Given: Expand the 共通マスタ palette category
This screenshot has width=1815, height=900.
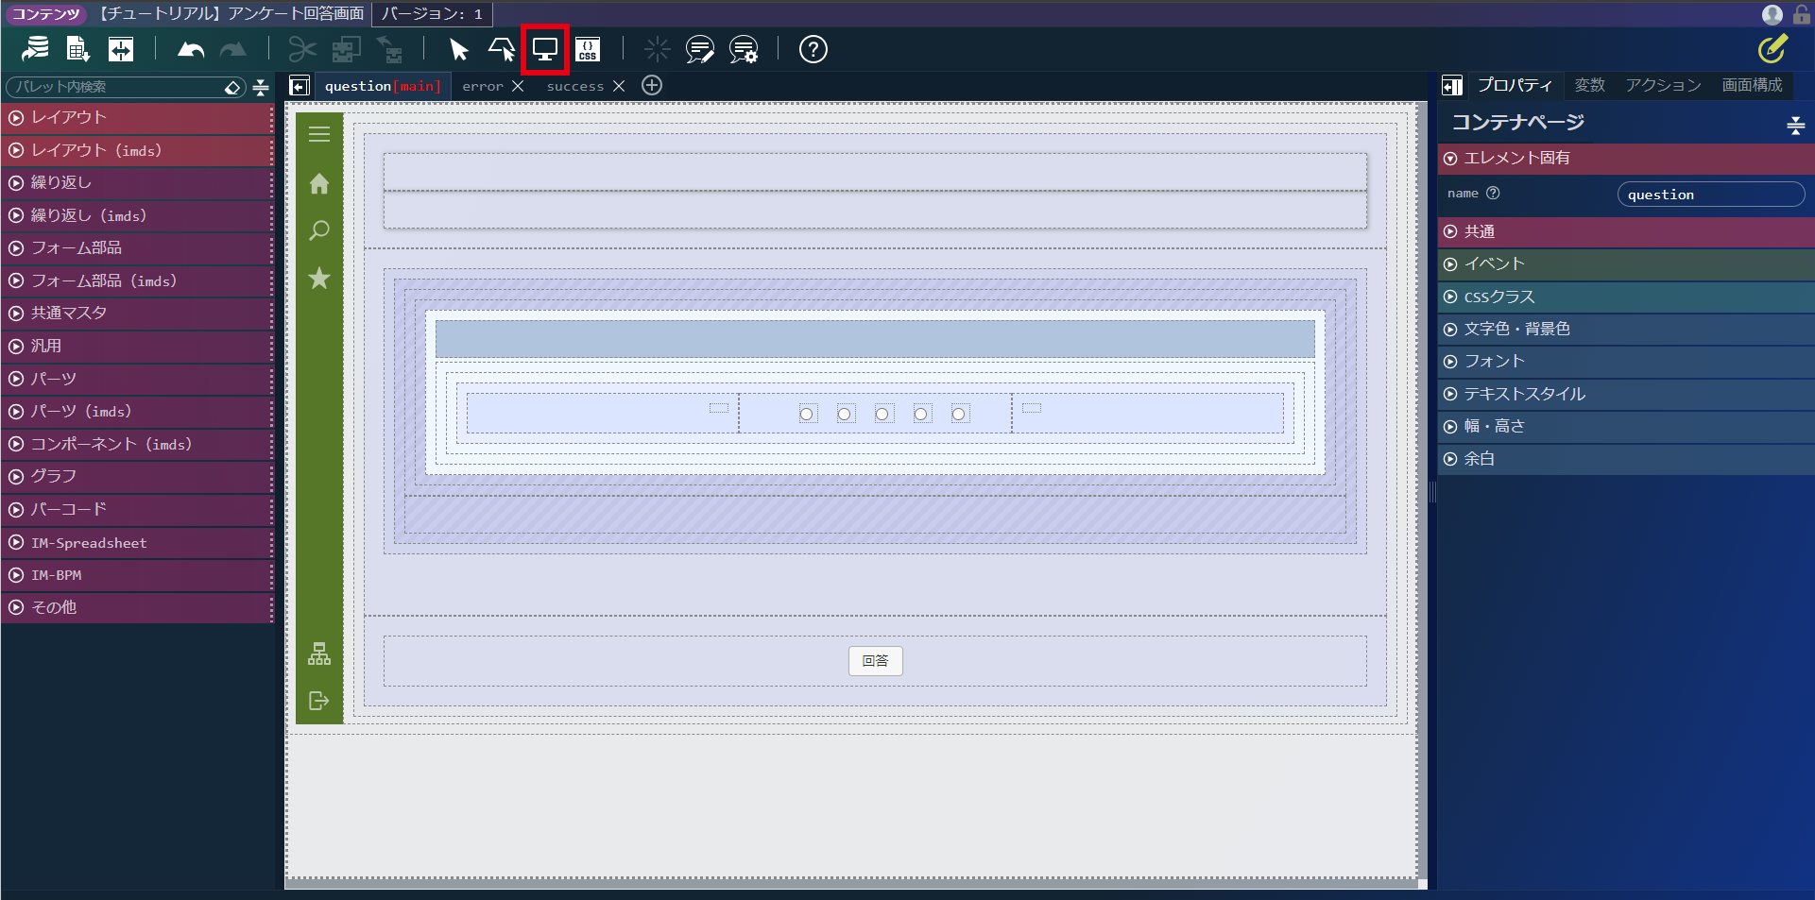Looking at the screenshot, I should [x=137, y=314].
